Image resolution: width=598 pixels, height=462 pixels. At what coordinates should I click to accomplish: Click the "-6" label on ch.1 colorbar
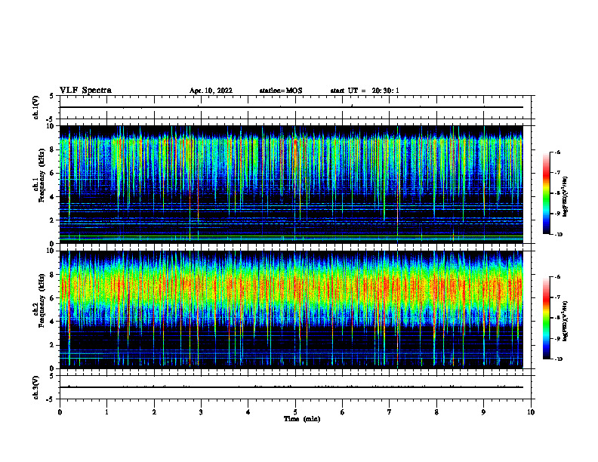click(557, 152)
